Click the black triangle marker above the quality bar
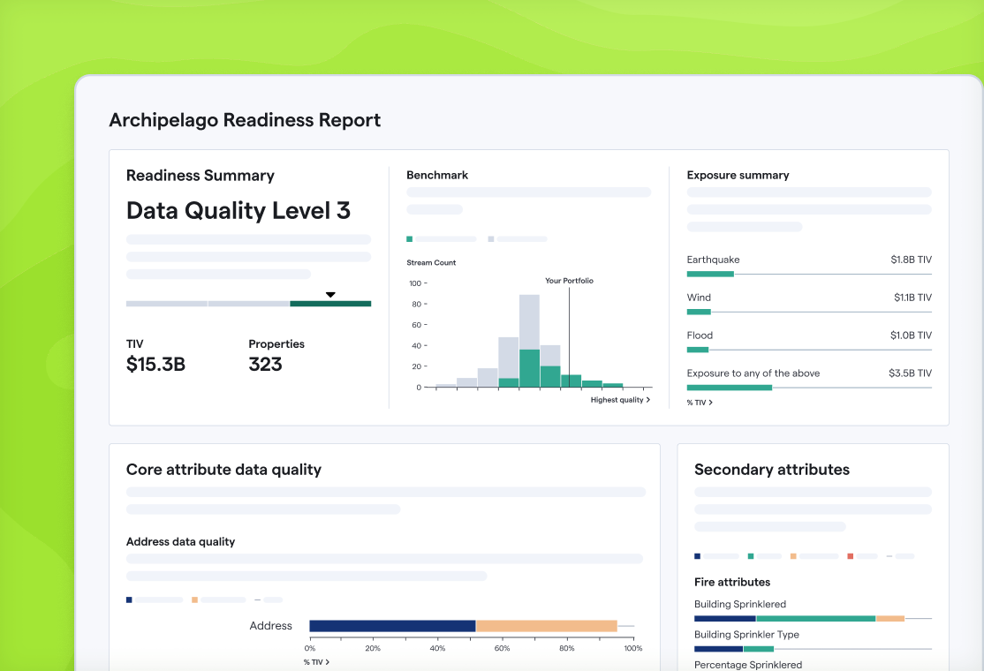The width and height of the screenshot is (984, 671). (330, 295)
